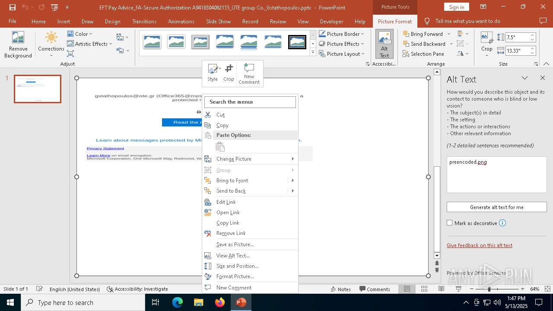Open the Windows Start menu
The image size is (553, 311).
click(10, 302)
